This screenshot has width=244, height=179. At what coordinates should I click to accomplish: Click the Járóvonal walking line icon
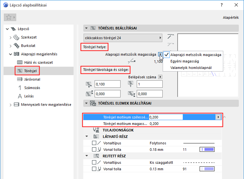pyautogui.click(x=20, y=79)
